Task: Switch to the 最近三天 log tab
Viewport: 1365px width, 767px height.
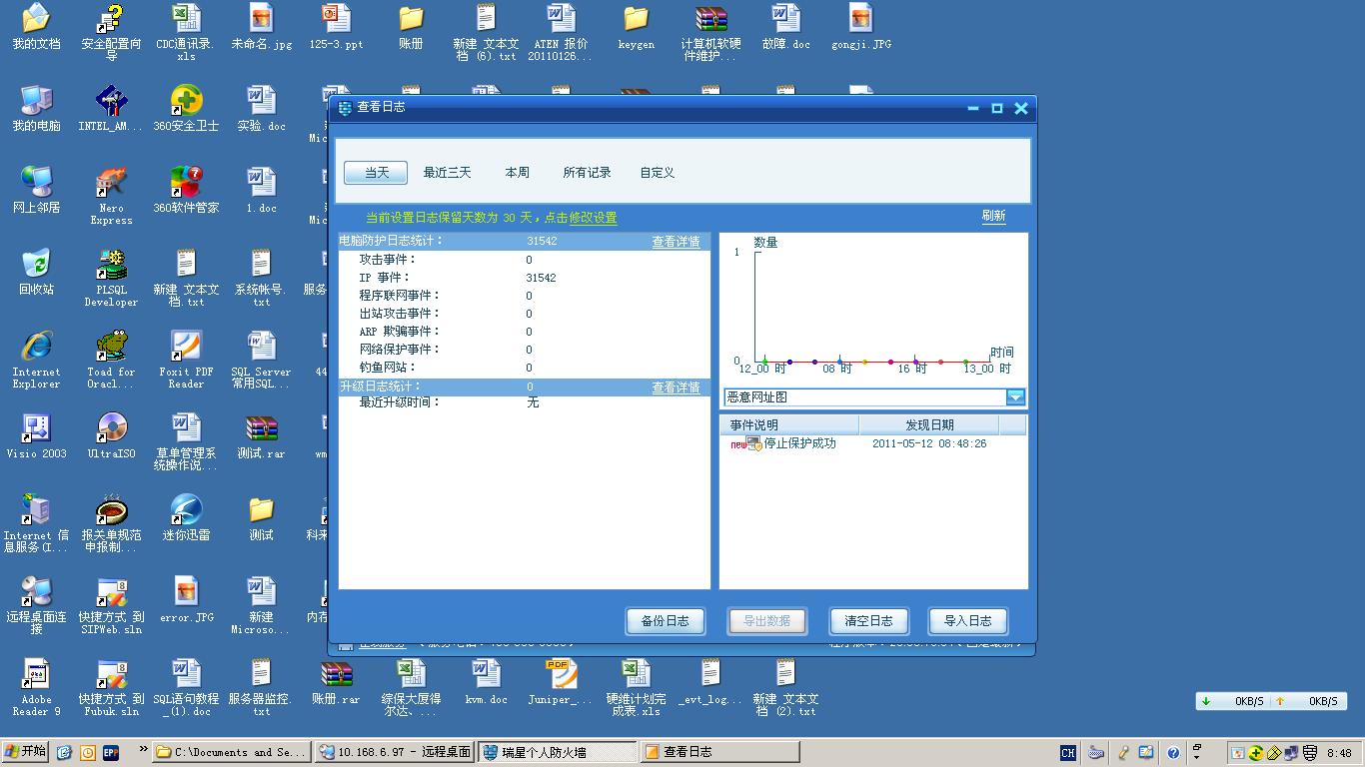Action: [x=447, y=172]
